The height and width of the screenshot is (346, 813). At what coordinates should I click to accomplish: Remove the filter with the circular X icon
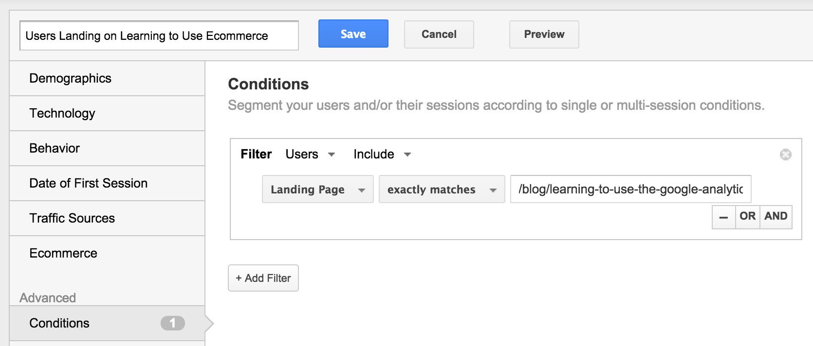pyautogui.click(x=785, y=155)
